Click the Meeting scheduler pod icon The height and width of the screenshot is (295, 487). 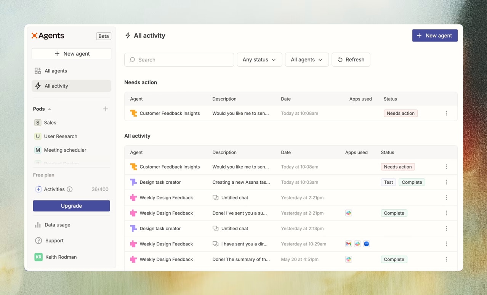click(x=38, y=150)
